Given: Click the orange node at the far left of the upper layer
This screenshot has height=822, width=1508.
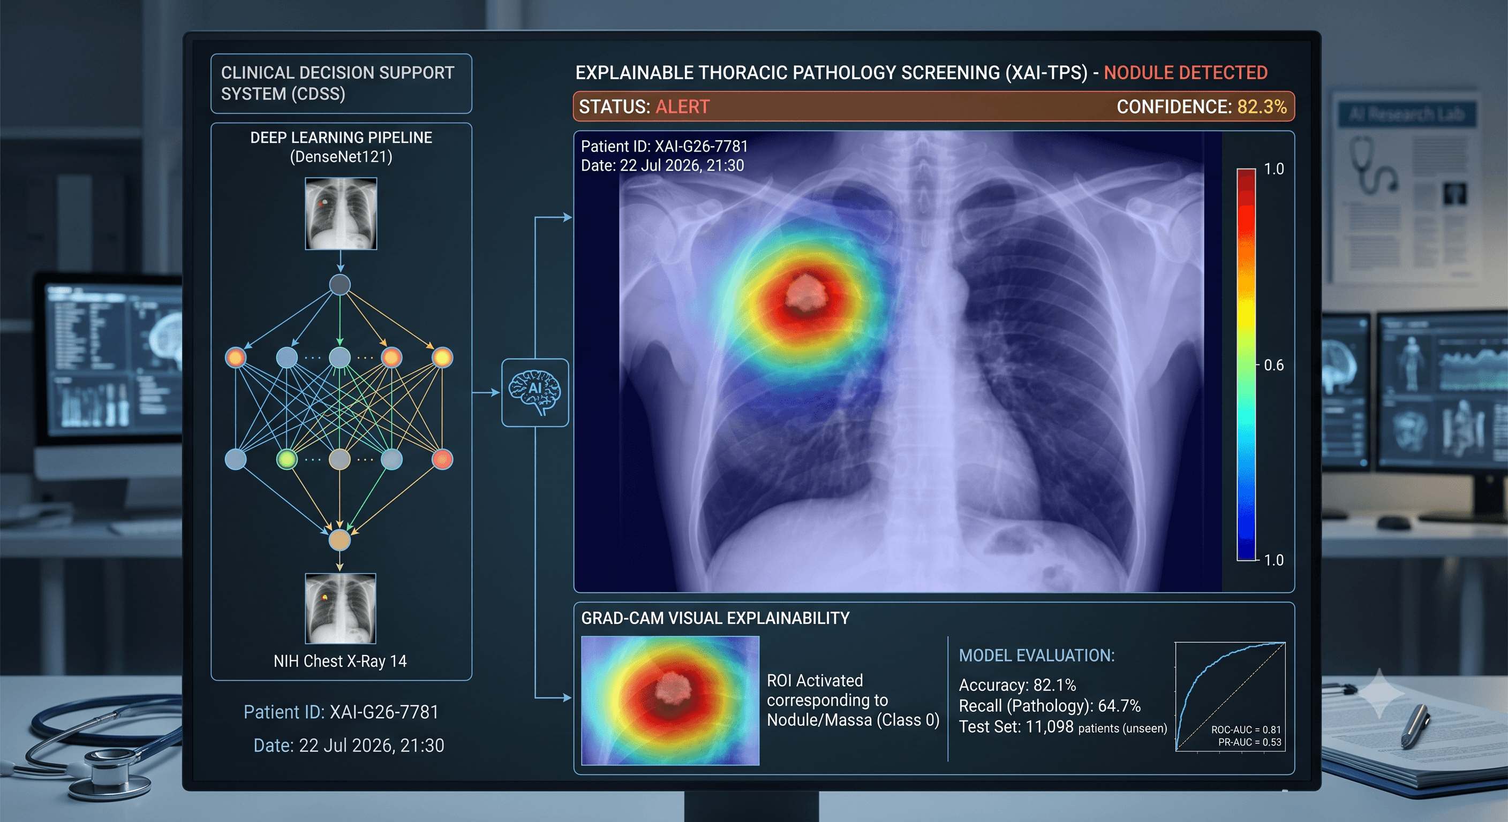Looking at the screenshot, I should [x=236, y=357].
